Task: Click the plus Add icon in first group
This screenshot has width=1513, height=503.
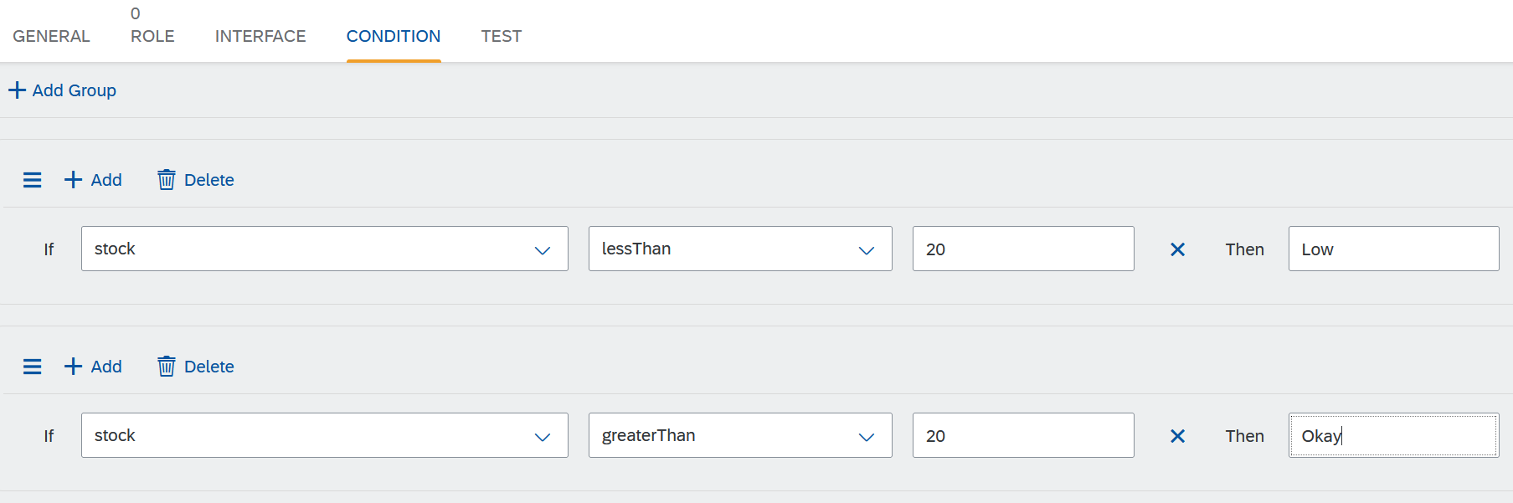Action: [x=74, y=180]
